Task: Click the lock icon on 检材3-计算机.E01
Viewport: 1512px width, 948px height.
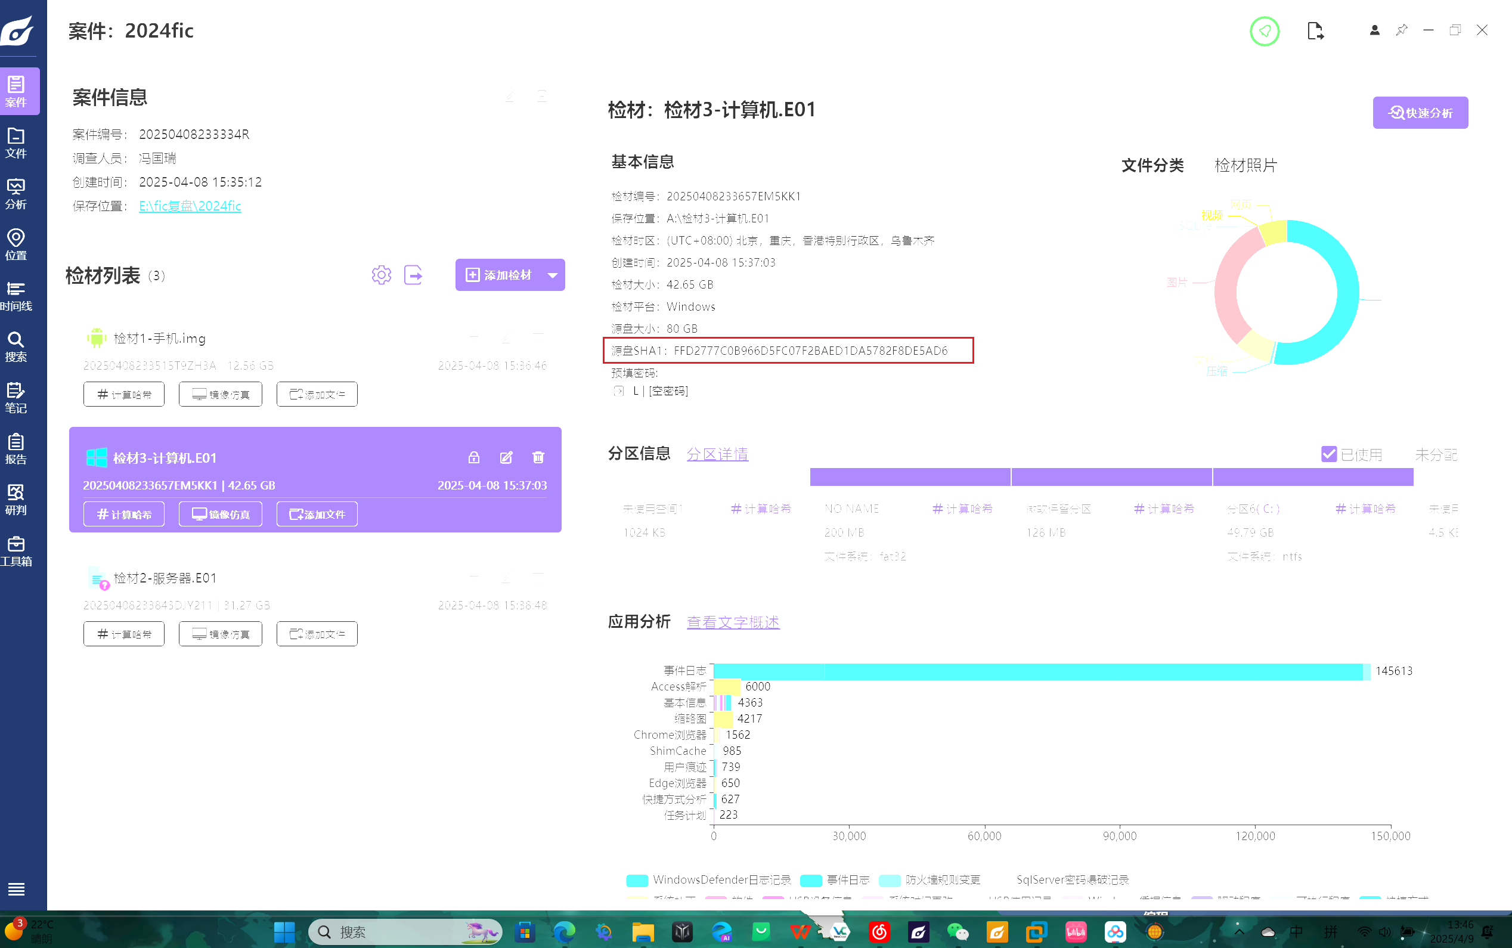Action: click(474, 458)
